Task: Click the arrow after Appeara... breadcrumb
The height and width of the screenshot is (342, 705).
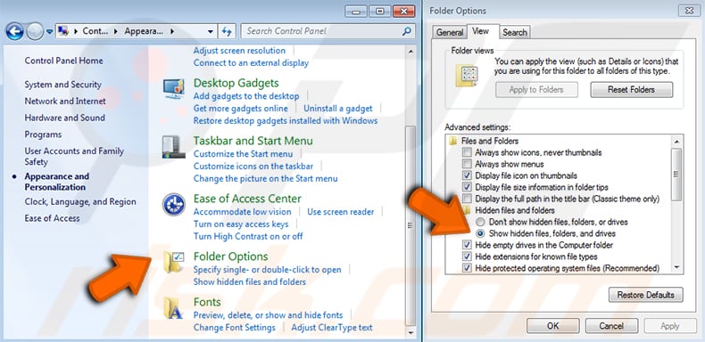Action: [172, 31]
